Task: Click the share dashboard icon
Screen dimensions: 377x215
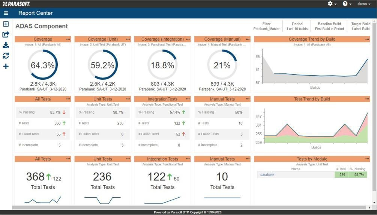Action: coord(6,35)
